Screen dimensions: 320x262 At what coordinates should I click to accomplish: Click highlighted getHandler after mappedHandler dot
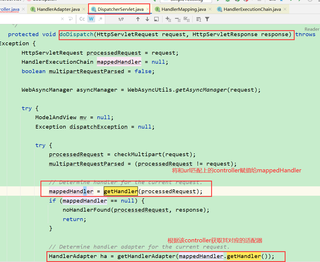(244, 256)
